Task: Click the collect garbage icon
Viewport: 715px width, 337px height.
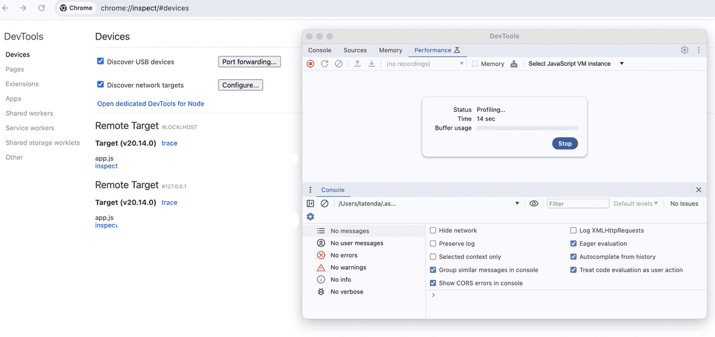Action: [514, 64]
